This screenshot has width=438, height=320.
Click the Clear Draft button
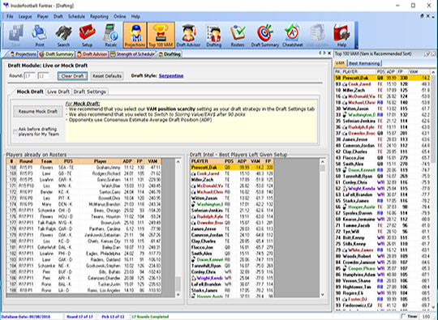pyautogui.click(x=72, y=76)
